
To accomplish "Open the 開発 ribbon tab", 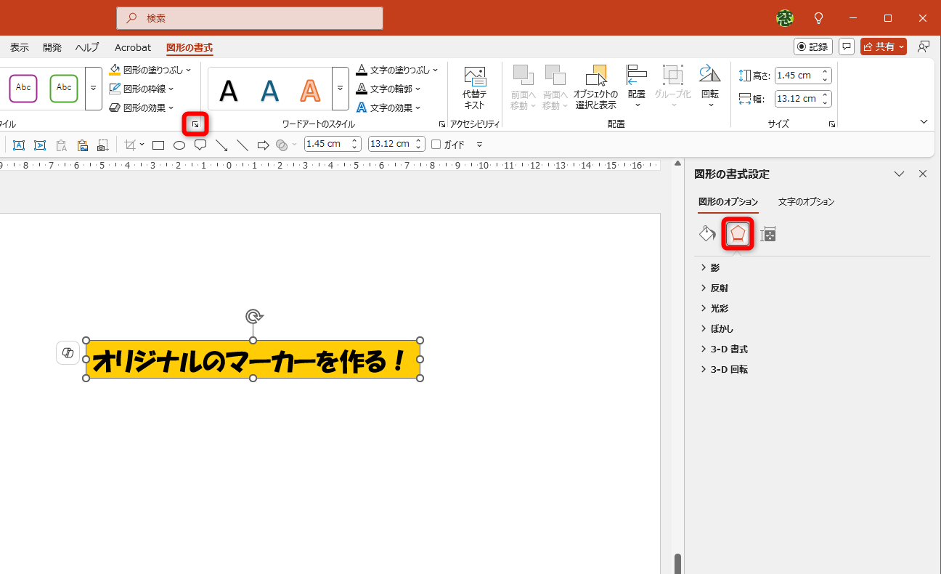I will point(52,47).
